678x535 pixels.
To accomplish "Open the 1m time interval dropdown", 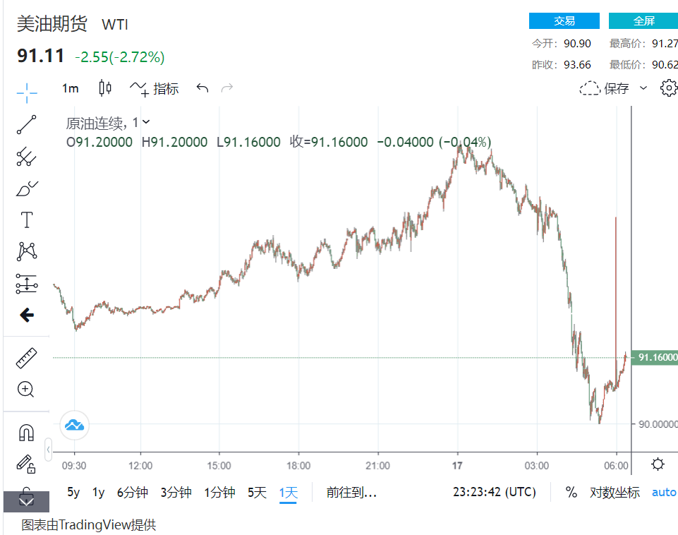I will [x=71, y=88].
